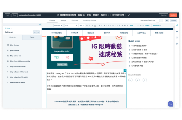Switch to the Settings tab
This screenshot has height=120, width=182.
(x=63, y=20)
